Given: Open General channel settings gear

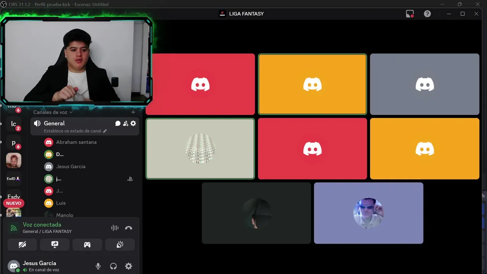Looking at the screenshot, I should pos(133,123).
